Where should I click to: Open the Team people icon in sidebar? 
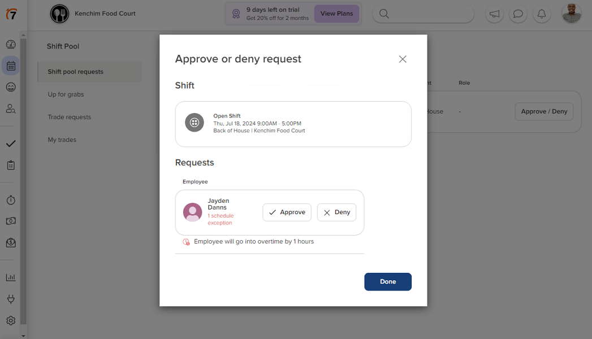click(11, 108)
